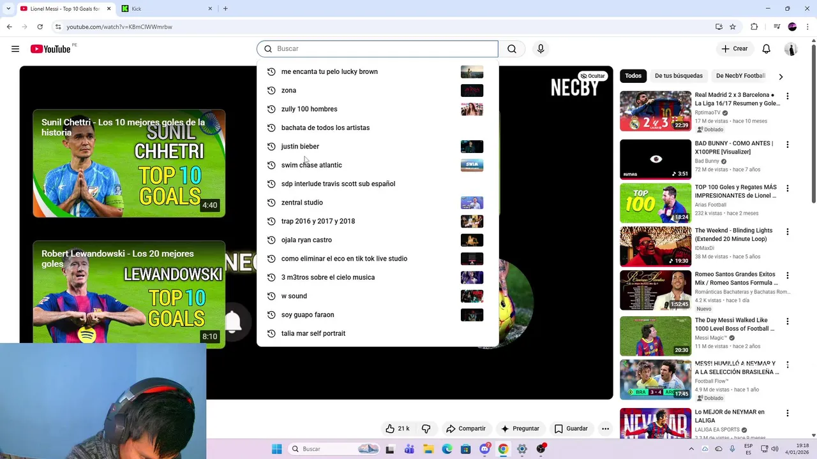Focus the YouTube Buscar search field
This screenshot has height=459, width=817.
coord(377,49)
